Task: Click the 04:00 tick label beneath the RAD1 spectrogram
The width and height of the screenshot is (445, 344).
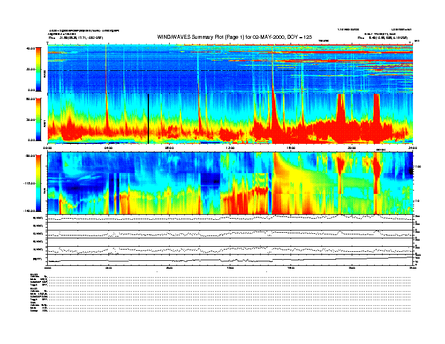Action: tap(108, 148)
